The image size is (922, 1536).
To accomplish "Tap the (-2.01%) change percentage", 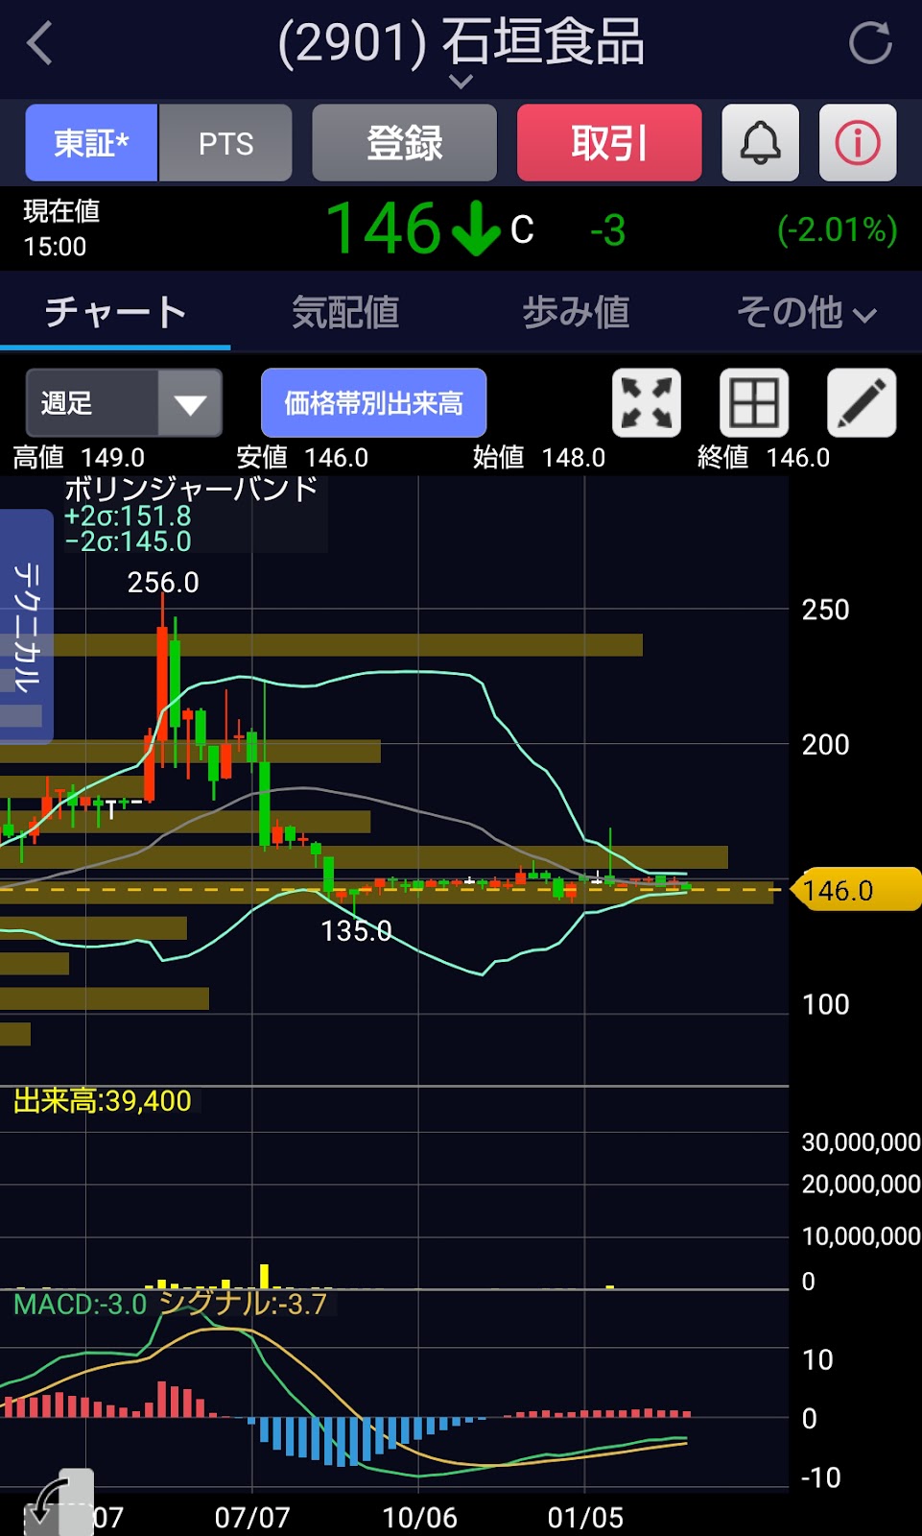I will pos(837,229).
